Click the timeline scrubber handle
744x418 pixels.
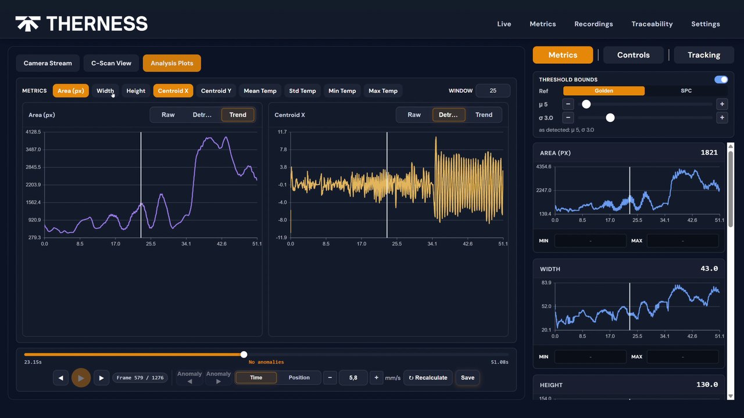[244, 354]
